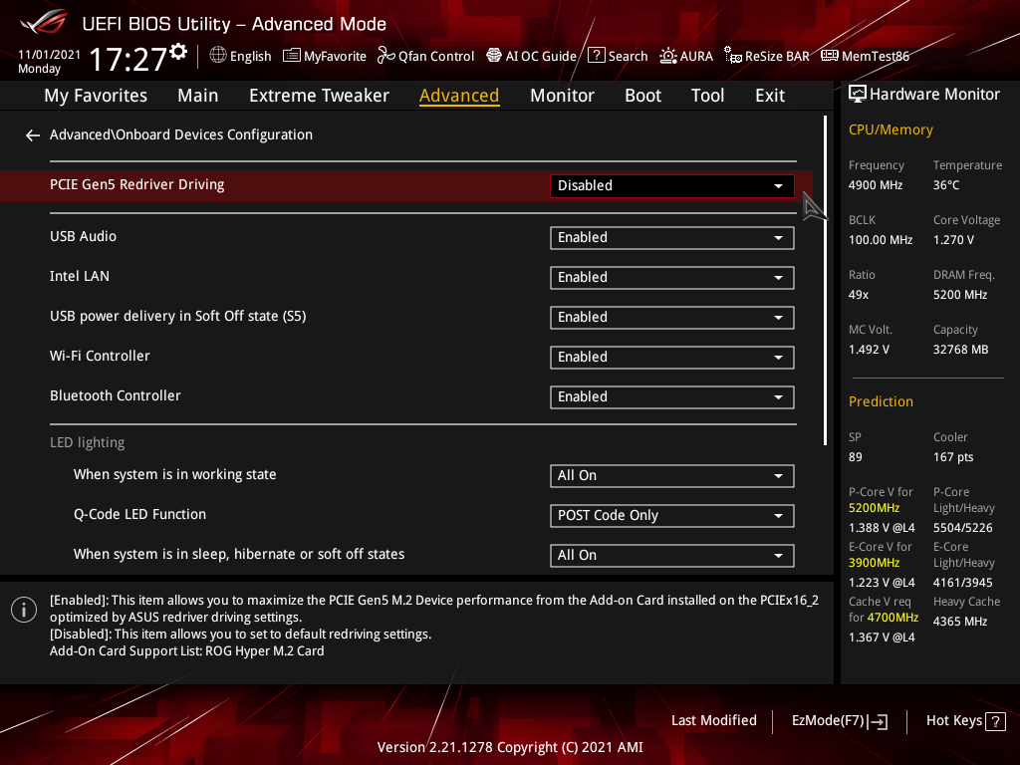Open PCIE Gen5 Redriver Driving dropdown

672,186
